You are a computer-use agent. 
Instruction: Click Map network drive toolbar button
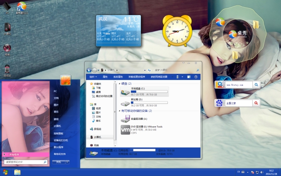coord(159,77)
